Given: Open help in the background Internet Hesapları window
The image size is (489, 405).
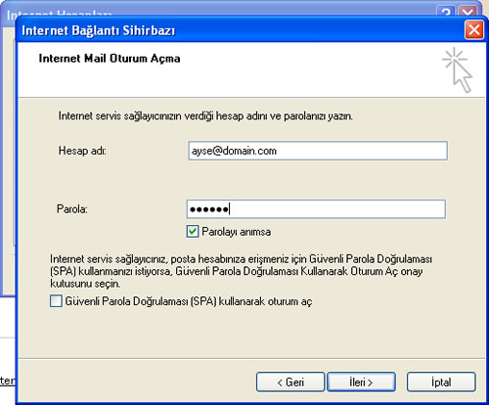Looking at the screenshot, I should click(x=445, y=12).
